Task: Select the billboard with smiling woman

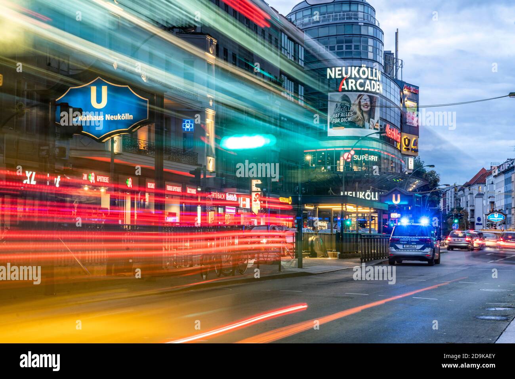Action: click(353, 114)
